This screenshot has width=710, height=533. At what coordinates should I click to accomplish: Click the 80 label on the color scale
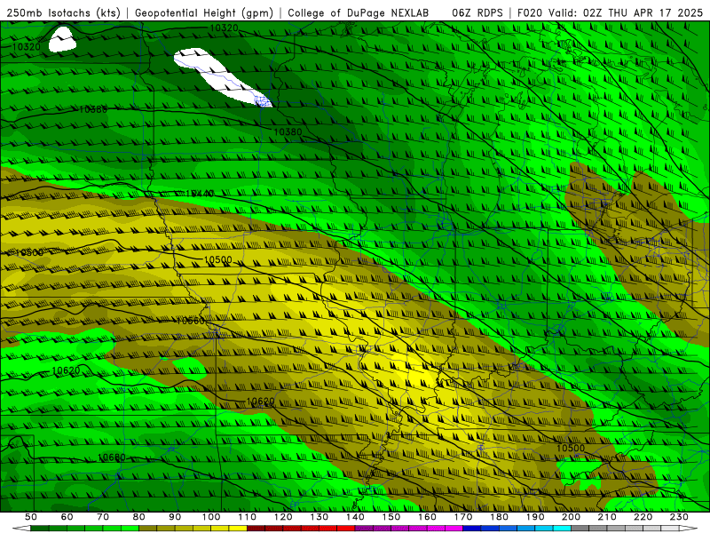[x=139, y=517]
